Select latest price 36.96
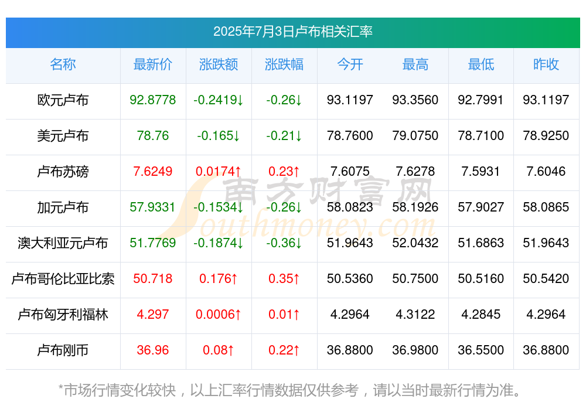The image size is (586, 409). point(153,350)
